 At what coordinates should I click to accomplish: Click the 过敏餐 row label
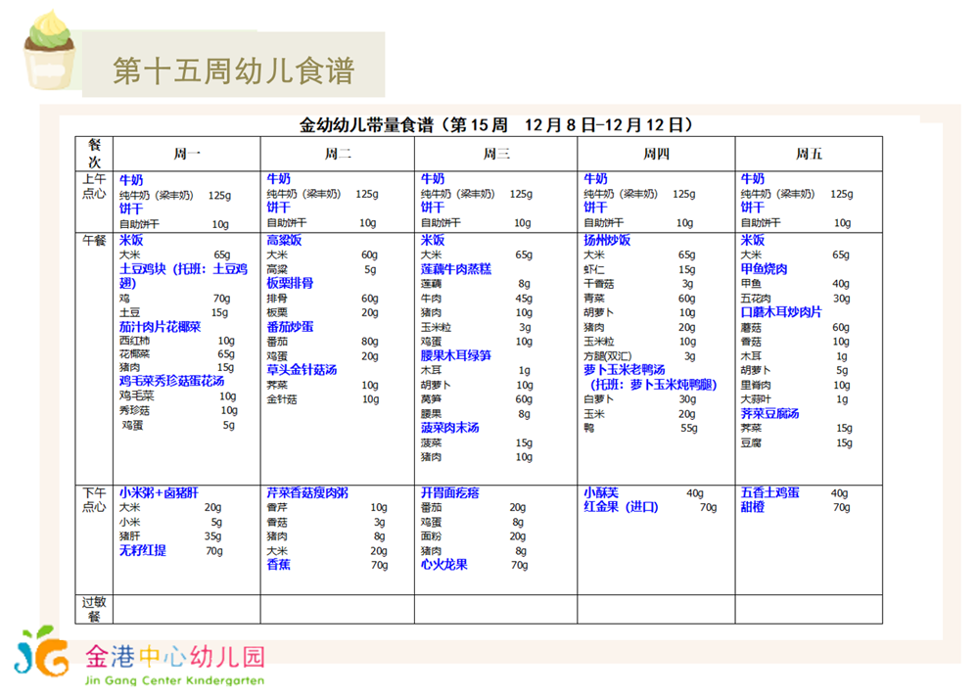[94, 609]
